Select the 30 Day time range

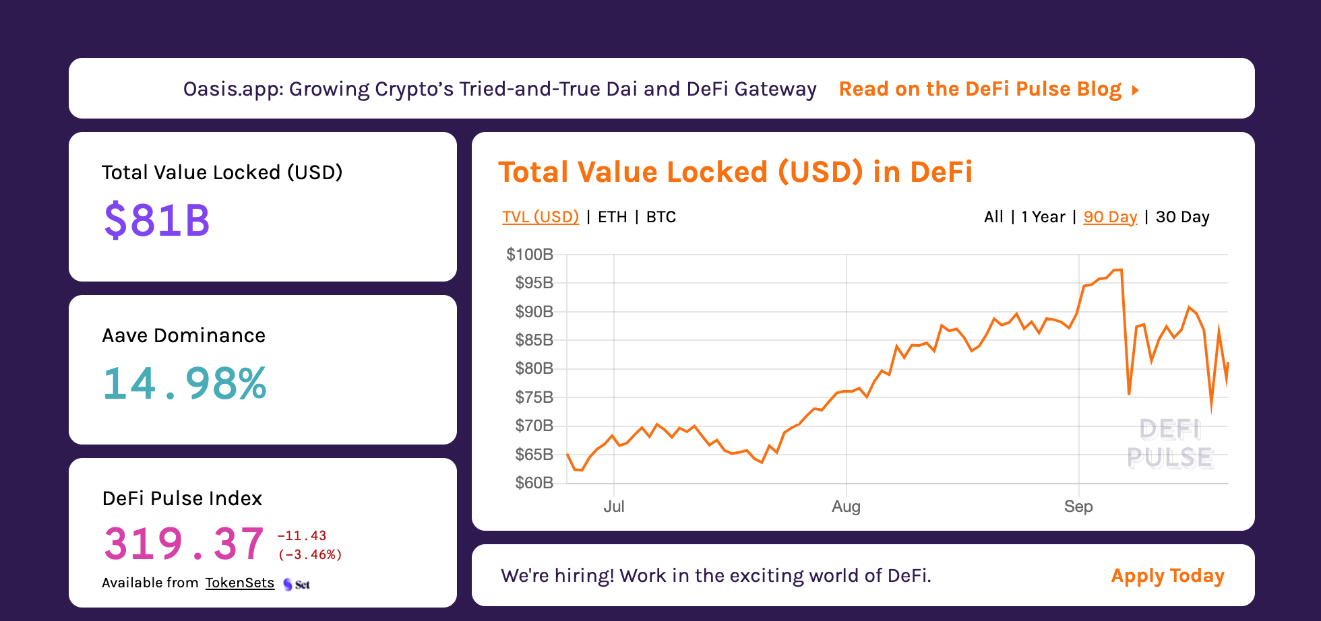(x=1182, y=217)
